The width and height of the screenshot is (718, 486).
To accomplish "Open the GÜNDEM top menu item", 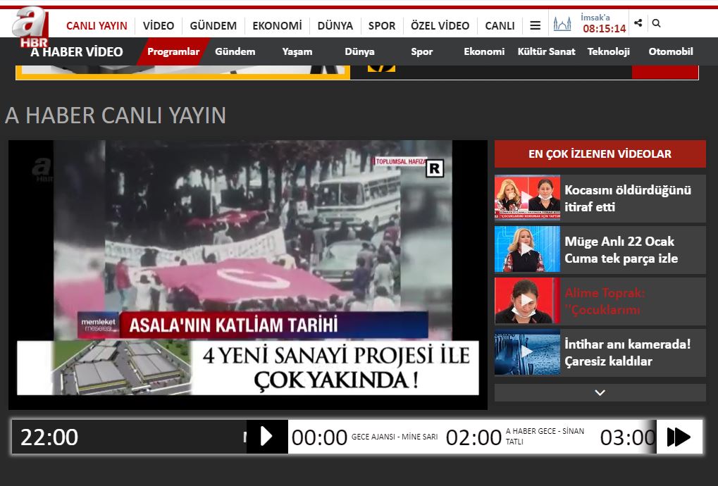I will point(213,25).
